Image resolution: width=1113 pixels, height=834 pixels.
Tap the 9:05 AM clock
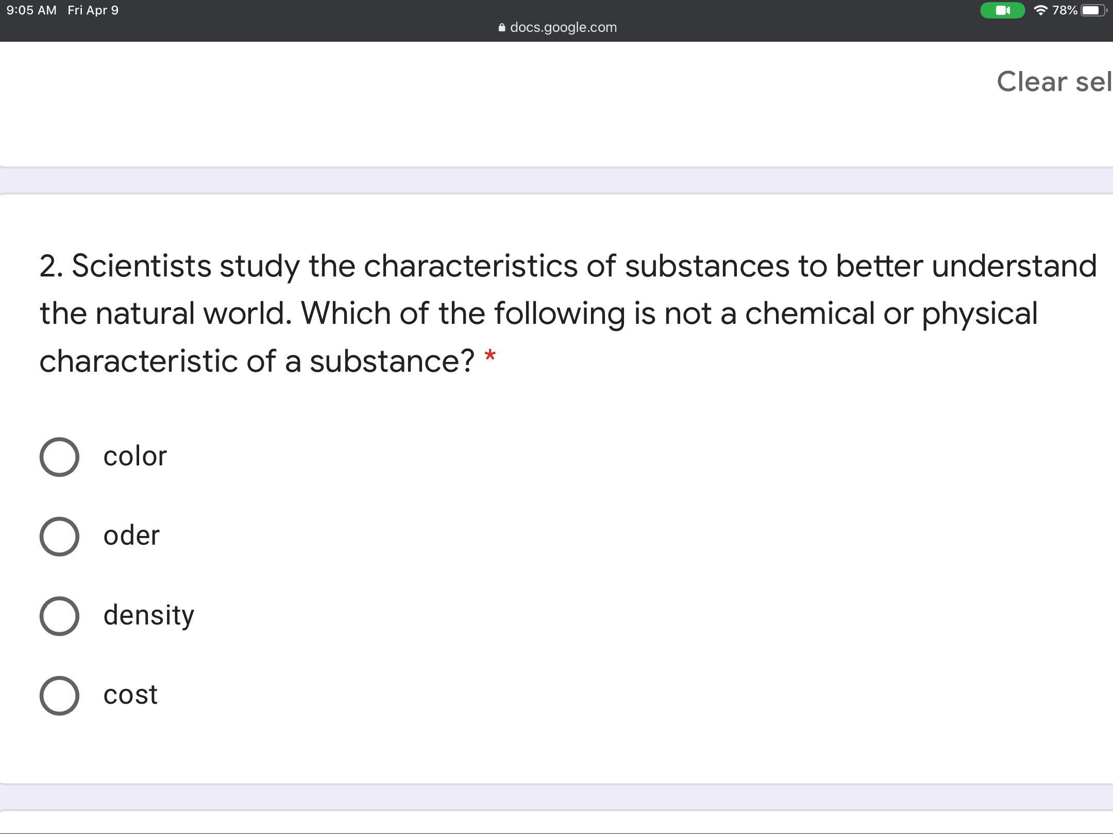tap(31, 10)
